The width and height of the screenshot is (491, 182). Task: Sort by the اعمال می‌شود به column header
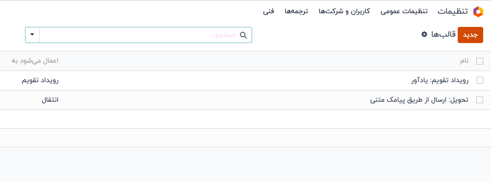click(35, 61)
